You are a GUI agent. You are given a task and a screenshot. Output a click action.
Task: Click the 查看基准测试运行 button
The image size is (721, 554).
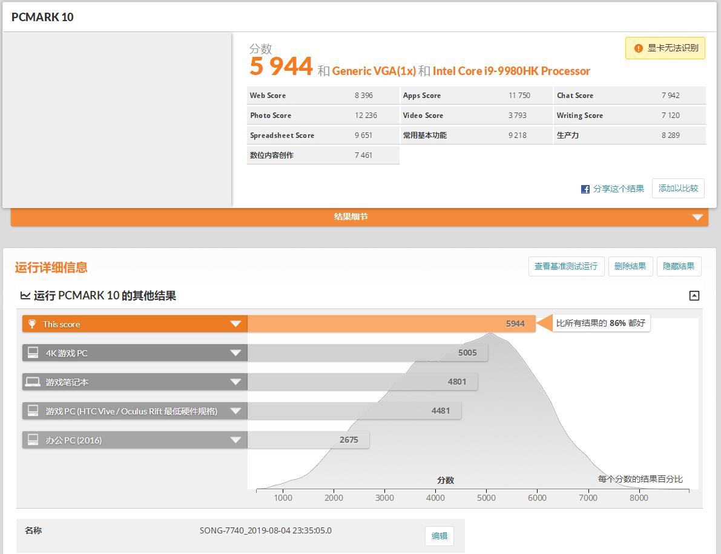[x=566, y=266]
